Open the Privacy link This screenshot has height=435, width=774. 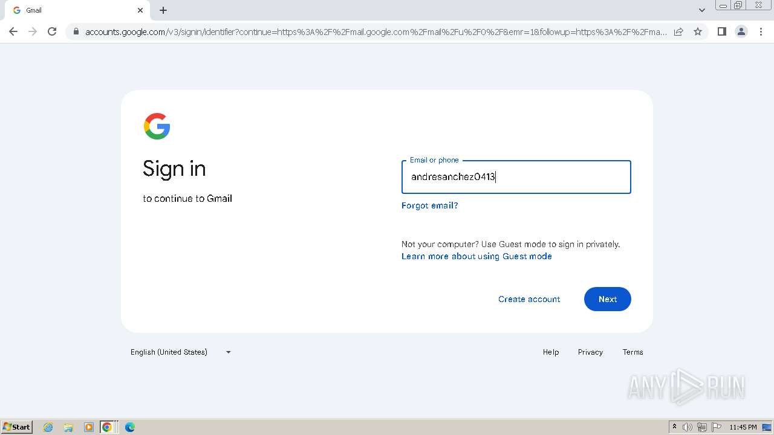pos(590,352)
